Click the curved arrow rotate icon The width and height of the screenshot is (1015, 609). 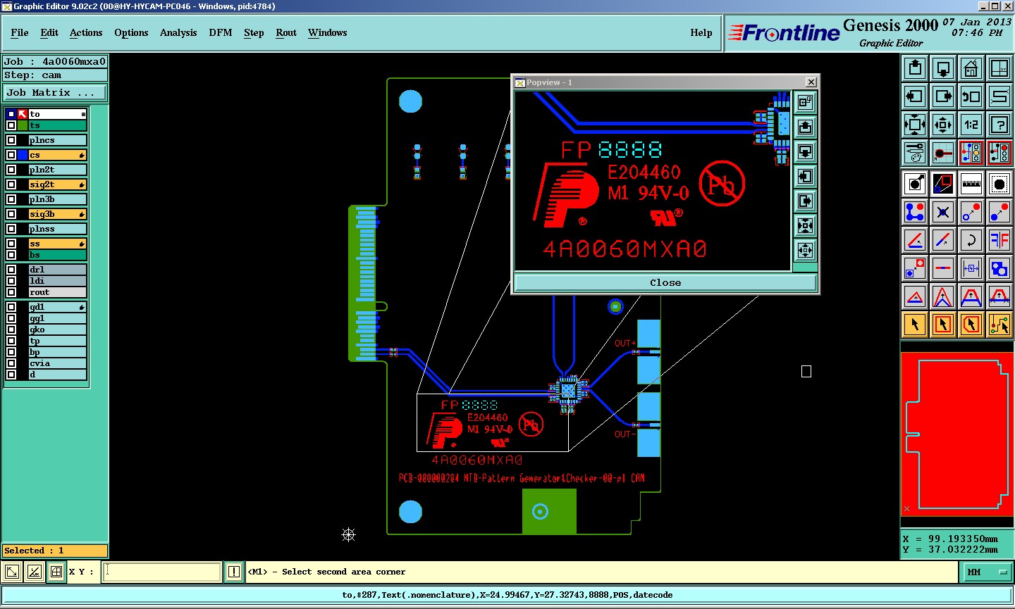[x=971, y=240]
